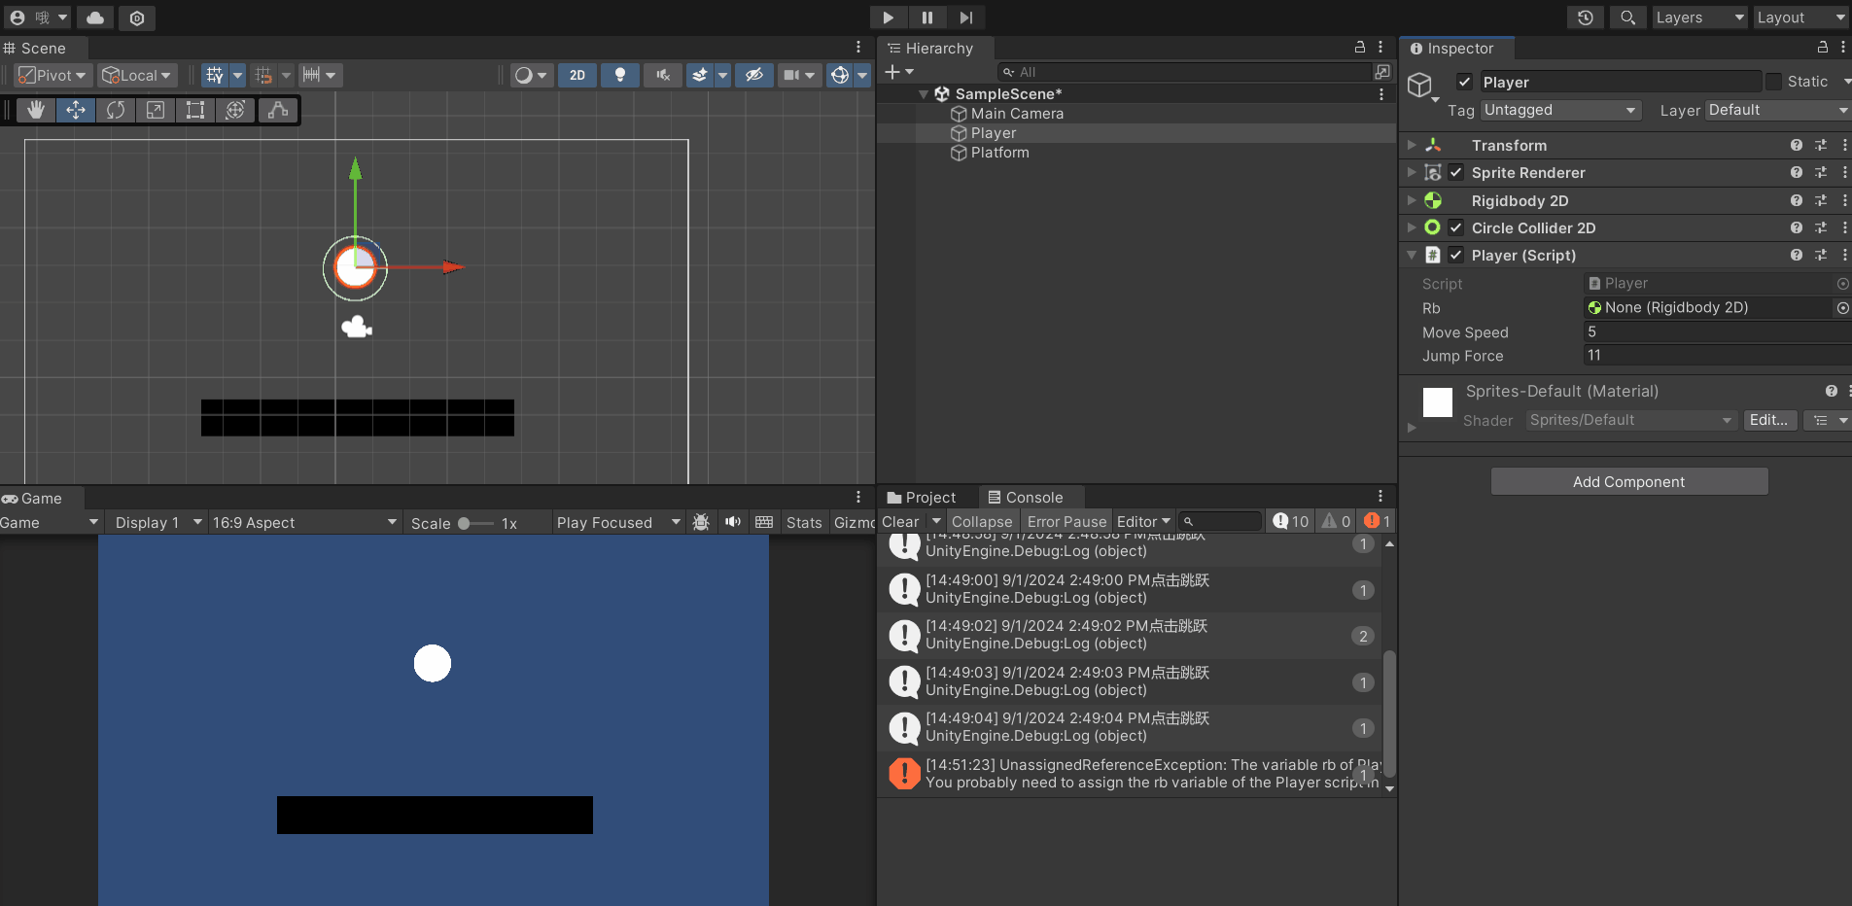Select the Rect transform tool
Screen dimensions: 1852x906
click(x=195, y=110)
